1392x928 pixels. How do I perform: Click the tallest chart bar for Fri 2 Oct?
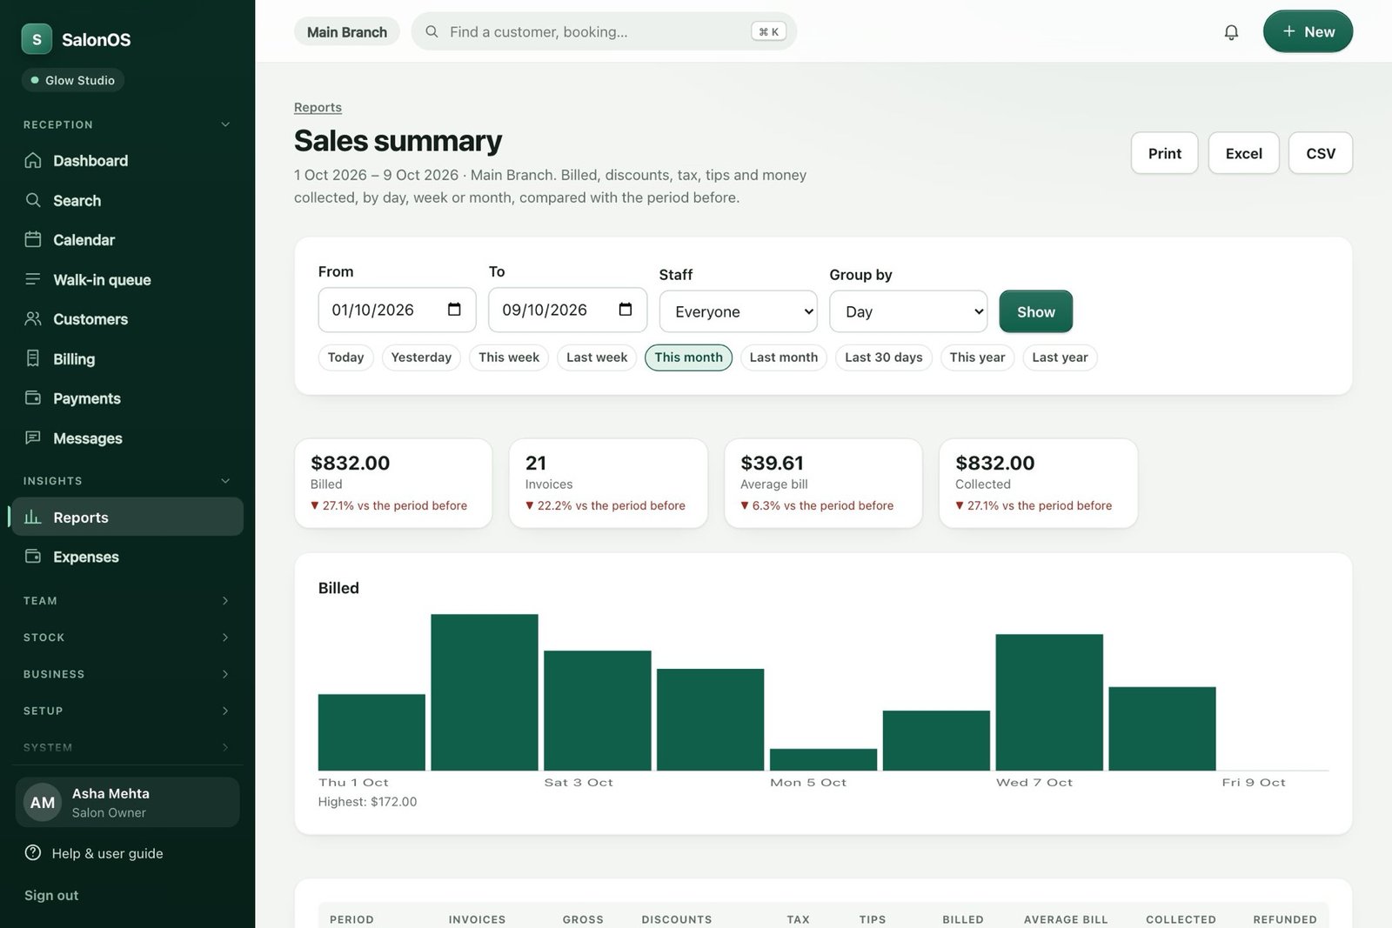click(x=485, y=692)
